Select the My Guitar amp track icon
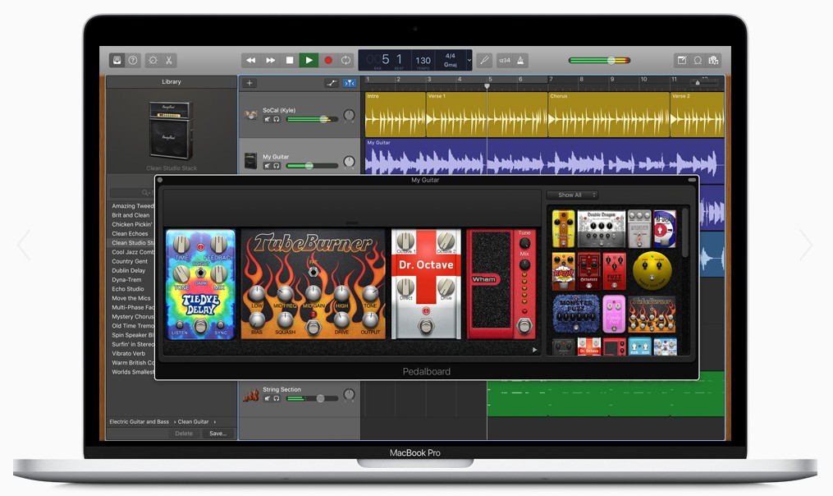The width and height of the screenshot is (833, 496). [251, 161]
